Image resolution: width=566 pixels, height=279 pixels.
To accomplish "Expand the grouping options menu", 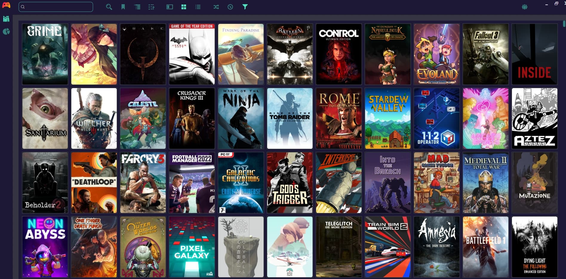I will tap(137, 7).
